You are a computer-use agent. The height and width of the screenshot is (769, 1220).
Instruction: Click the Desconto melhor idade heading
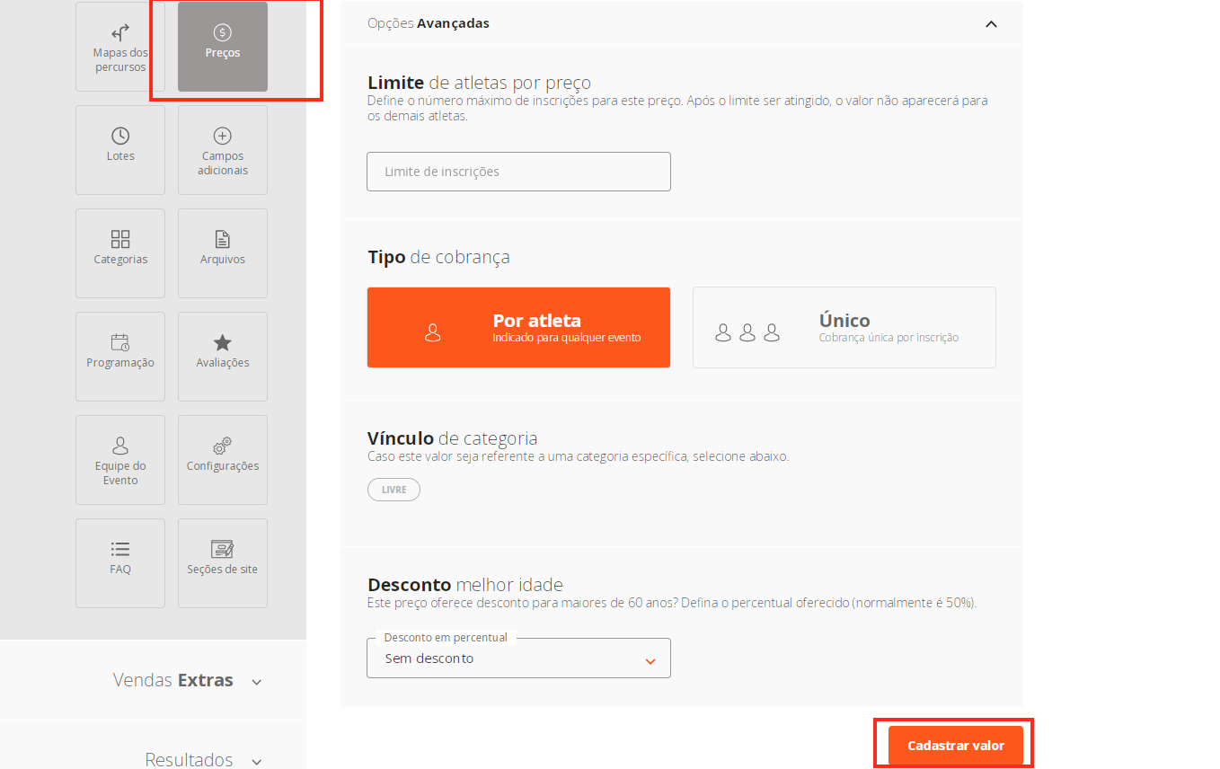[x=465, y=585]
